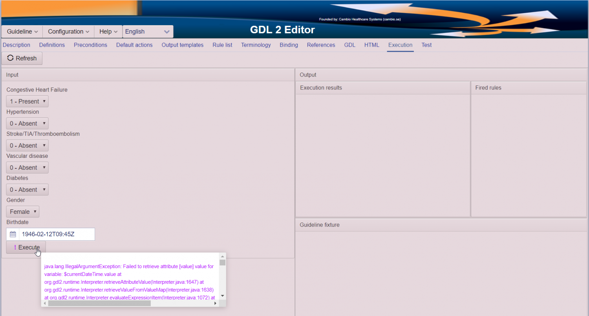Viewport: 589px width, 316px height.
Task: Switch to the Binding tab
Action: click(289, 45)
